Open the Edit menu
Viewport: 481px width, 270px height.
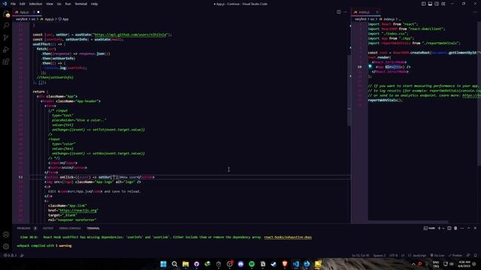pyautogui.click(x=23, y=4)
